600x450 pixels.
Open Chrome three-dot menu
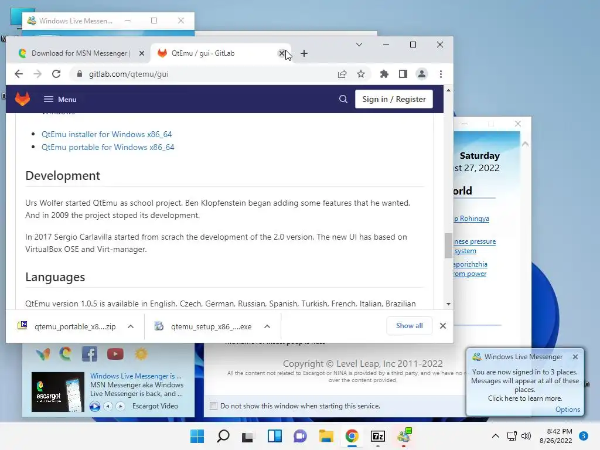[x=441, y=74]
